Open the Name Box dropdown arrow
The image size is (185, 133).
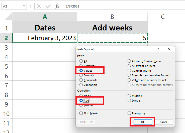coord(24,6)
